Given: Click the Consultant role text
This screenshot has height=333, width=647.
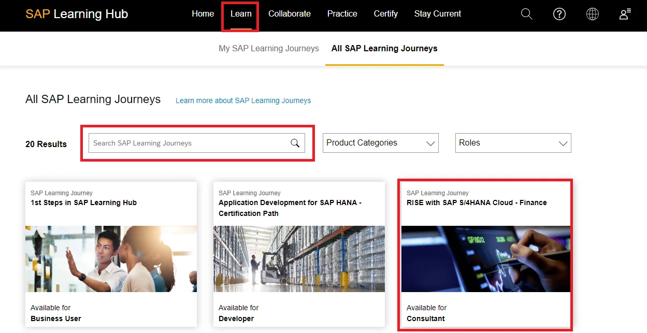Looking at the screenshot, I should tap(426, 318).
